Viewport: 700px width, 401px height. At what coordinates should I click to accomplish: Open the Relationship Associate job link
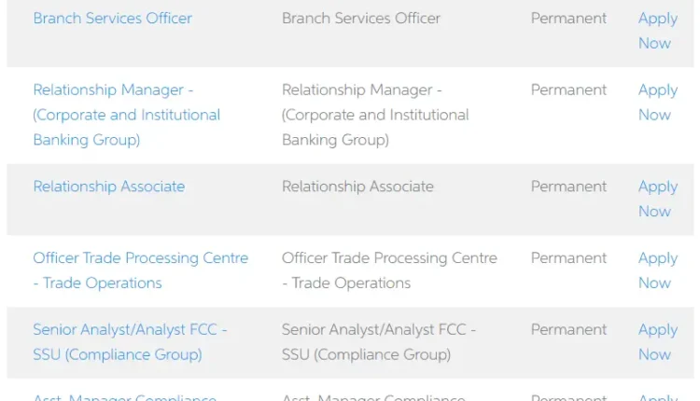108,187
